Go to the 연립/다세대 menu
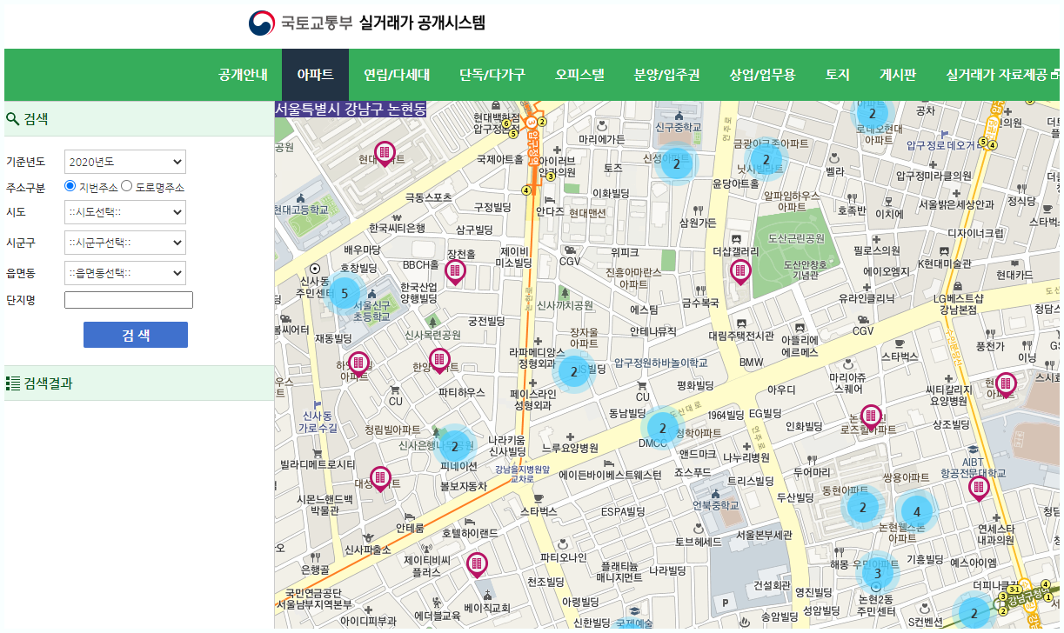Viewport: 1064px width, 633px height. [x=397, y=75]
